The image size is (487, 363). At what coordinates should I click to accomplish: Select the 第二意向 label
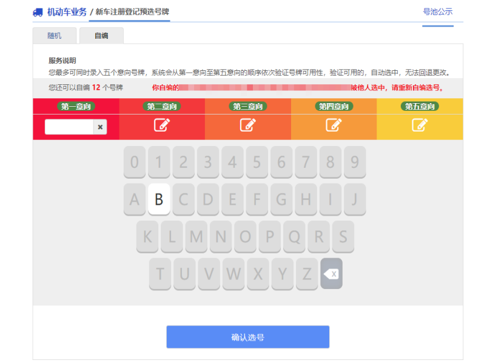click(x=162, y=107)
